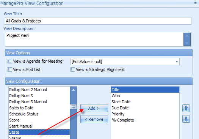The height and width of the screenshot is (139, 199).
Task: Click description box scroll down arrow
Action: tap(187, 43)
